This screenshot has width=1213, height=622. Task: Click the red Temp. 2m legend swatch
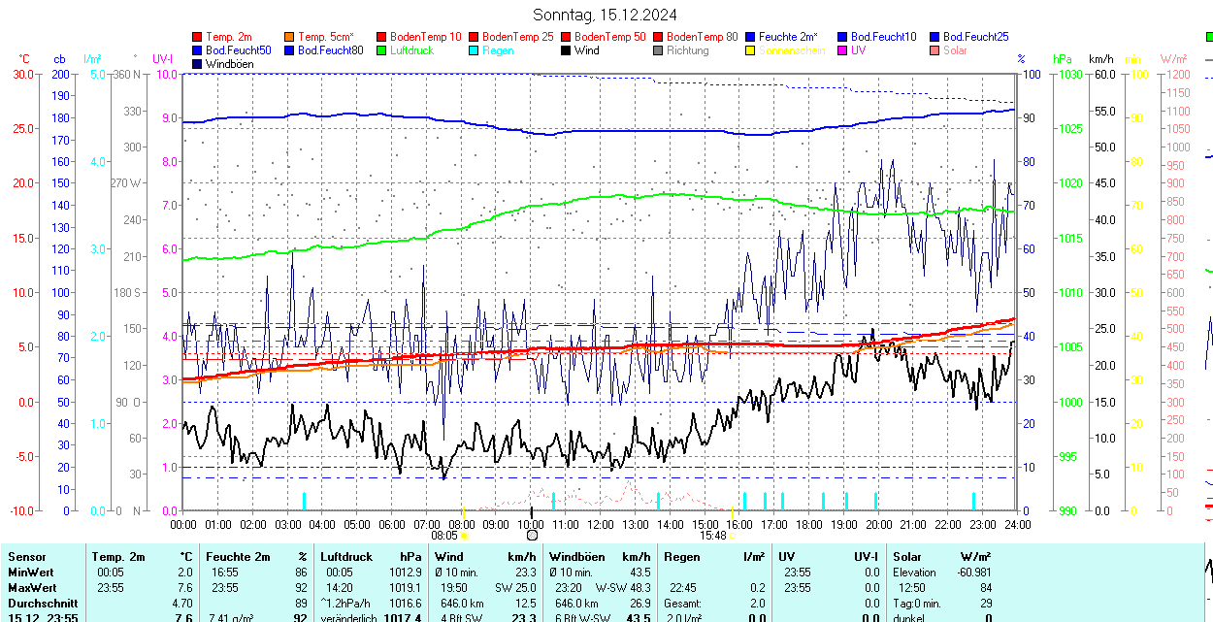(x=198, y=37)
